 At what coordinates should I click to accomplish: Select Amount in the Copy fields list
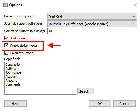tap(11, 80)
